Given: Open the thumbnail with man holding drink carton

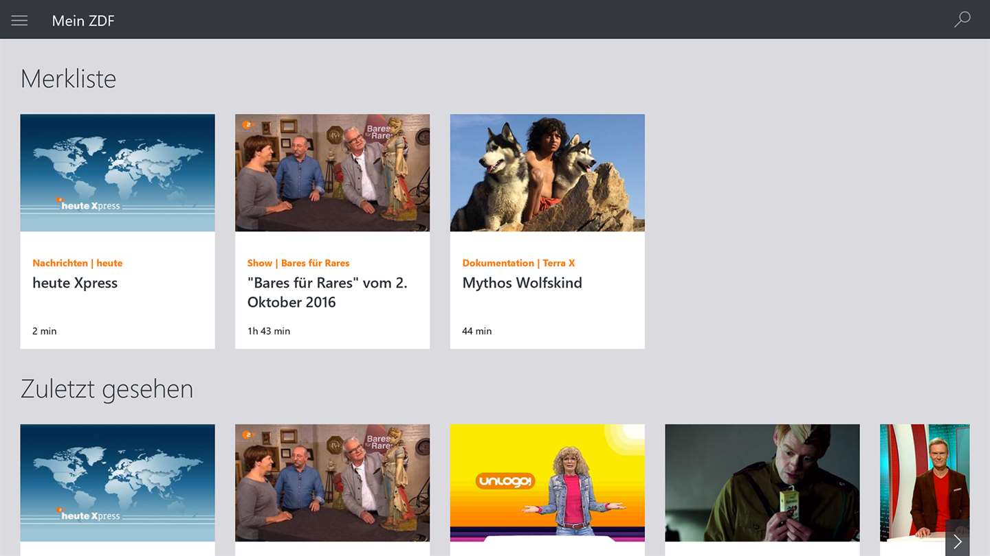Looking at the screenshot, I should 762,483.
